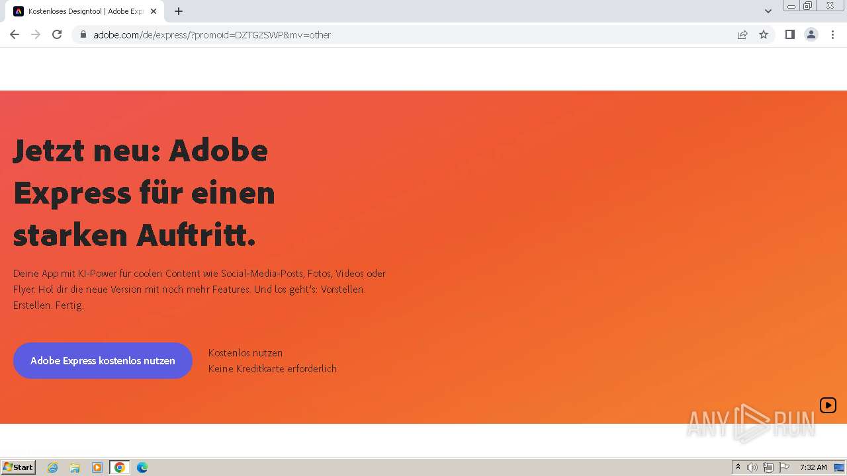
Task: Click the 'Kostenlos nutzen' text
Action: tap(245, 352)
